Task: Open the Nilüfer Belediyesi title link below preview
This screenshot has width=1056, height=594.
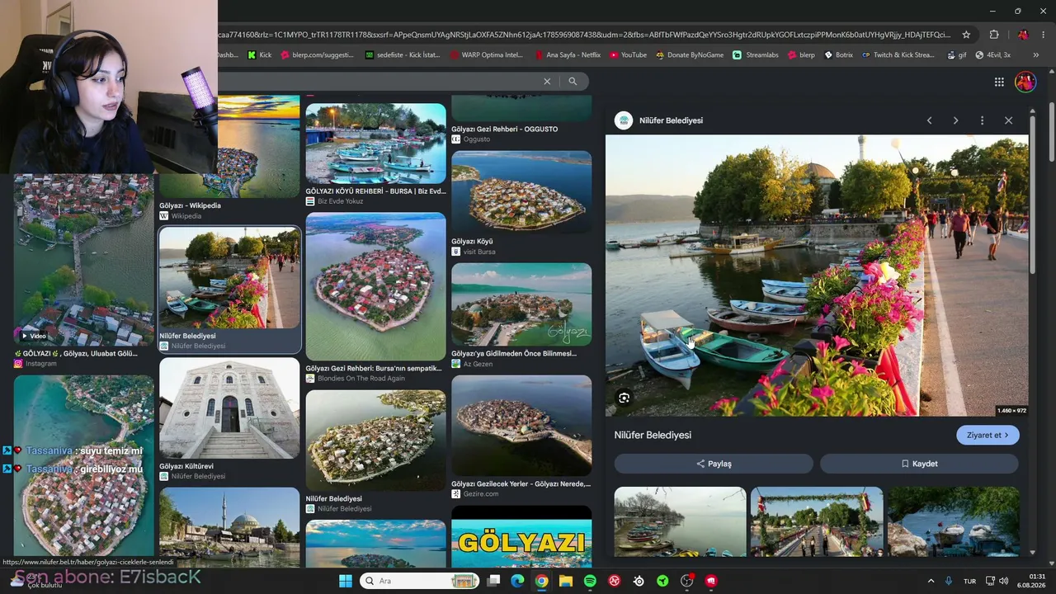Action: point(653,435)
